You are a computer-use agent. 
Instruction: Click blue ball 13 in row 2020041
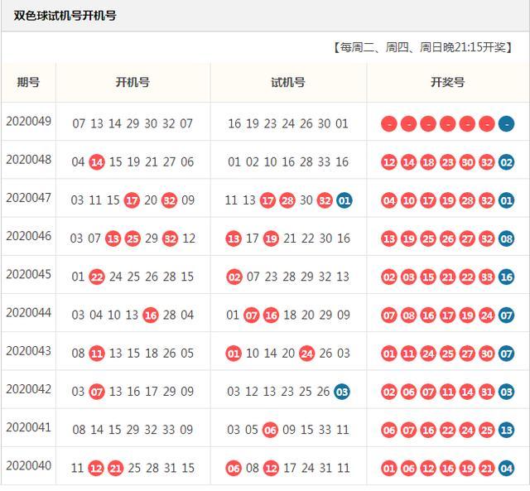tap(506, 431)
